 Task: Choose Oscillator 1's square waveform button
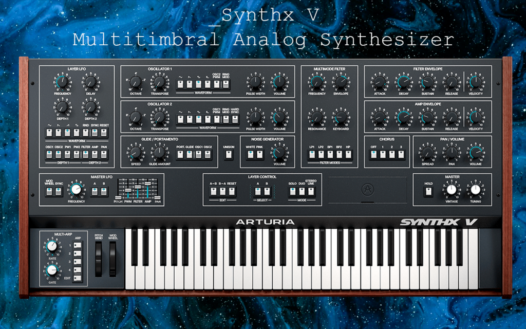pyautogui.click(x=199, y=84)
